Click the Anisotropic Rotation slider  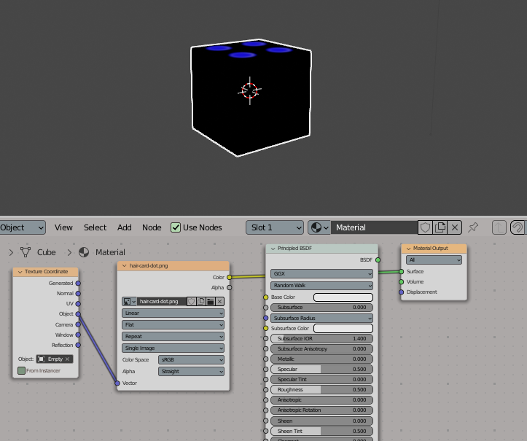pyautogui.click(x=321, y=410)
